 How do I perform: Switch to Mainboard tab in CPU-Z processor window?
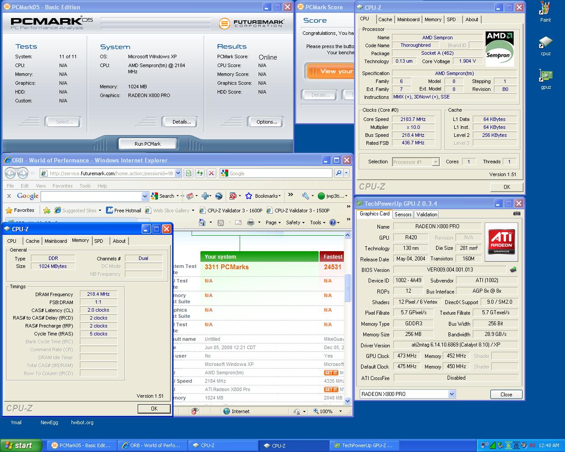(x=408, y=19)
